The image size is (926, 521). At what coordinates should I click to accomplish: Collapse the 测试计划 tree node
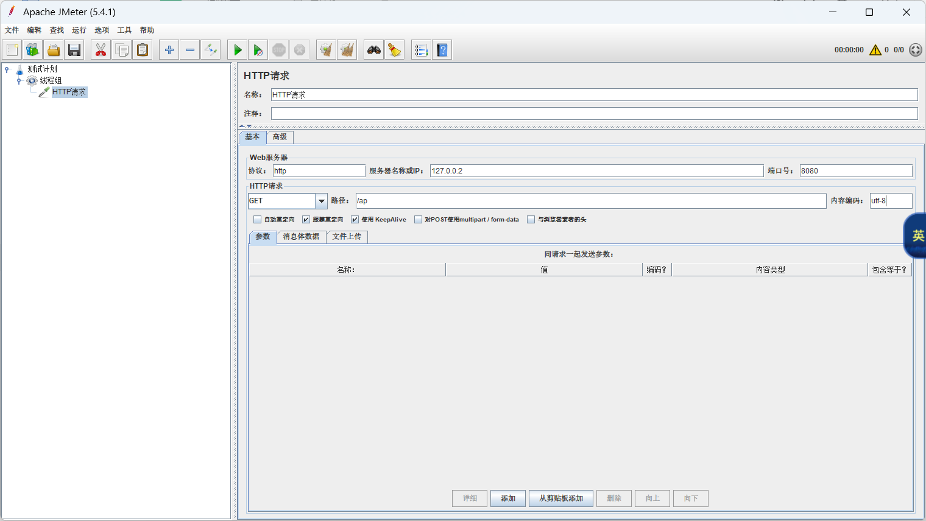click(x=7, y=69)
